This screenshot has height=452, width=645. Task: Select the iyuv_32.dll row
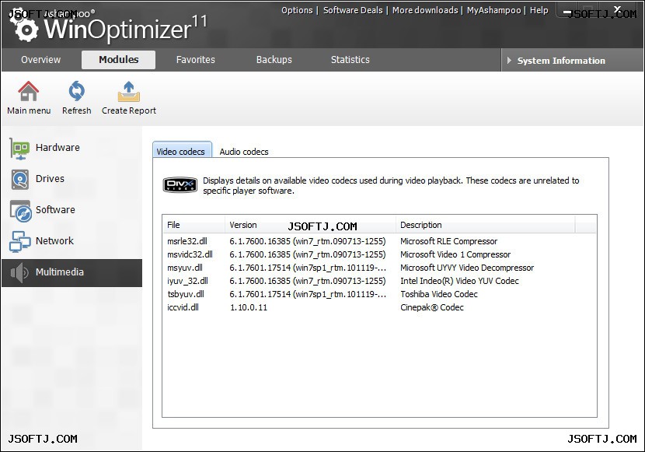[x=379, y=281]
